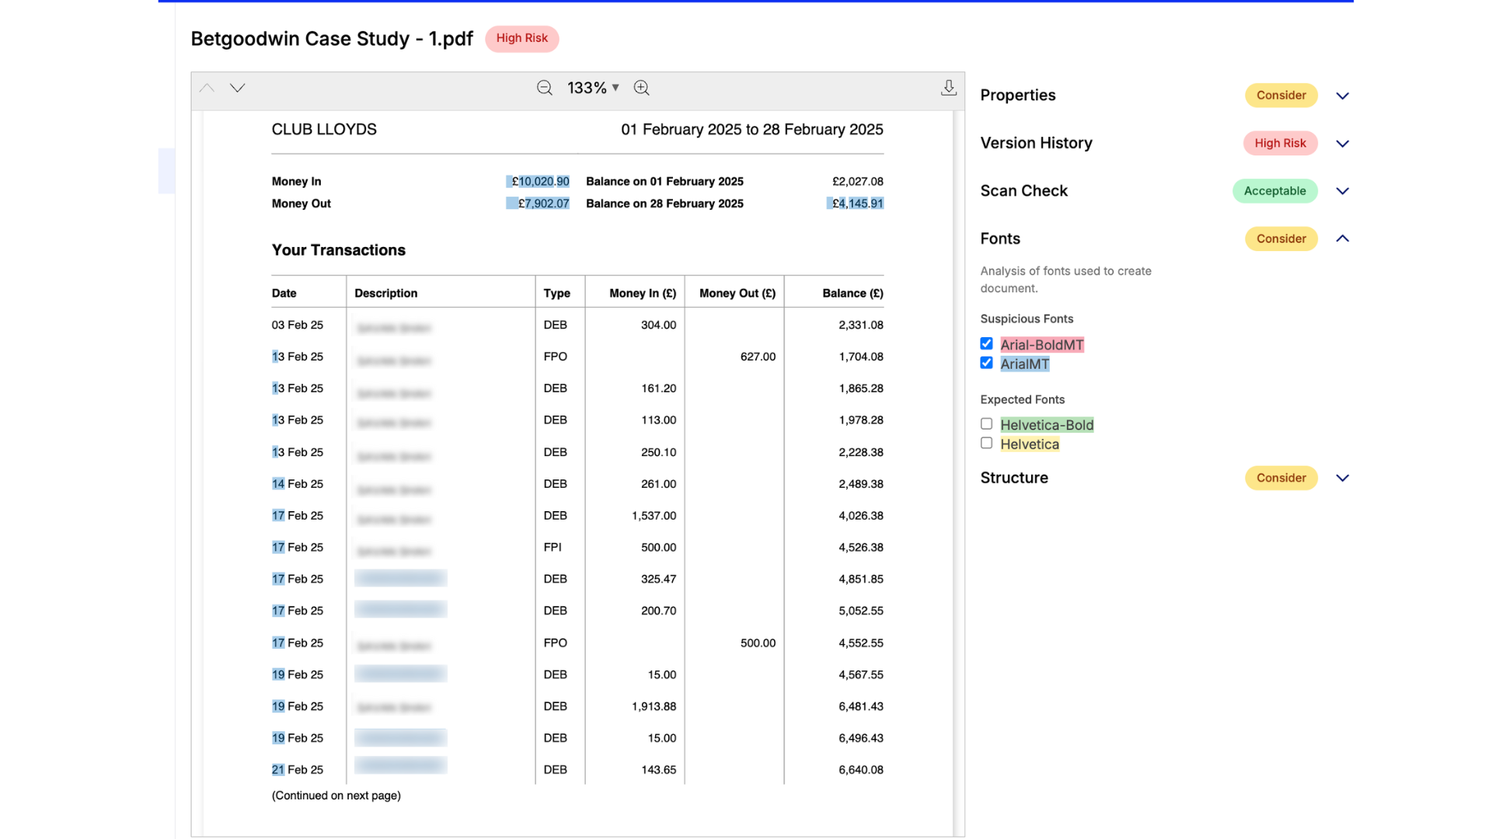Click the zoom in magnifier icon
1492x839 pixels.
tap(642, 88)
